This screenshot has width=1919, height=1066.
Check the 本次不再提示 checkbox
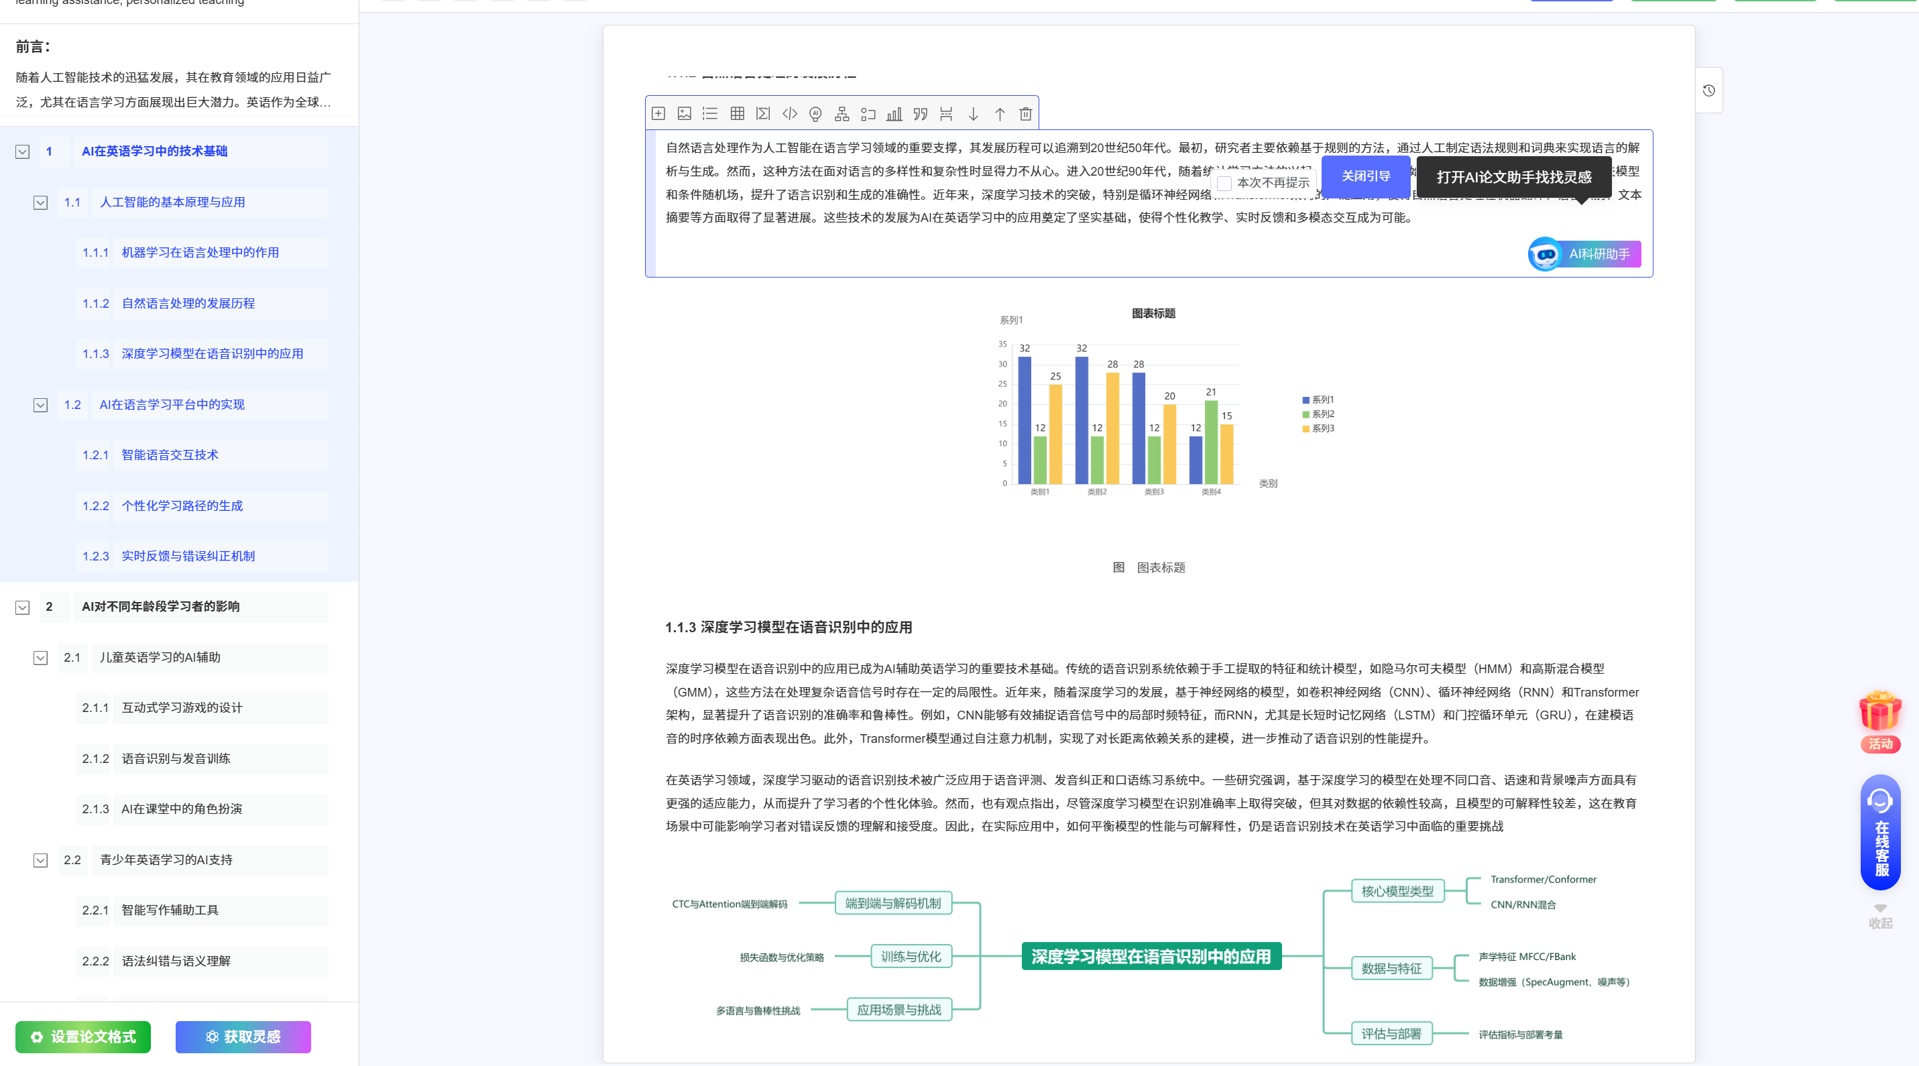[x=1225, y=183]
